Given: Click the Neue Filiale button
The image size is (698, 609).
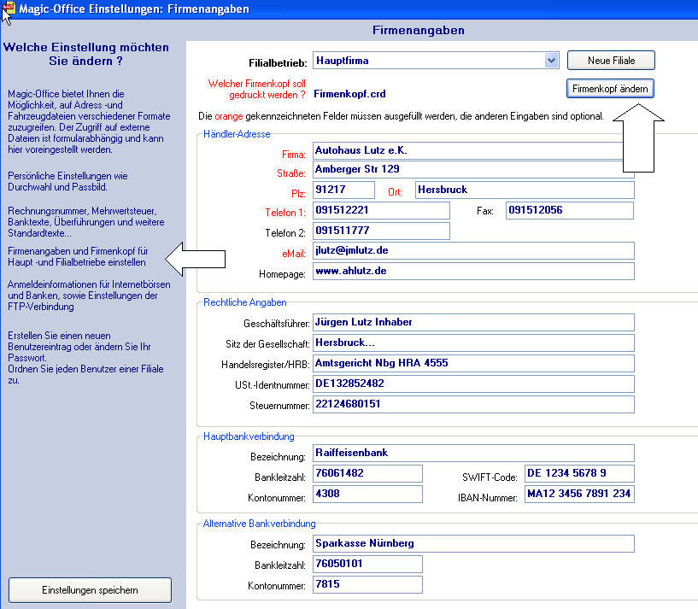Looking at the screenshot, I should (x=611, y=61).
